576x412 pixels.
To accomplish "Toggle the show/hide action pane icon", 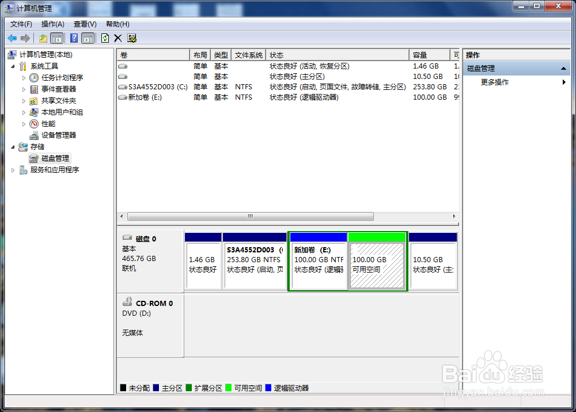I will tap(88, 38).
